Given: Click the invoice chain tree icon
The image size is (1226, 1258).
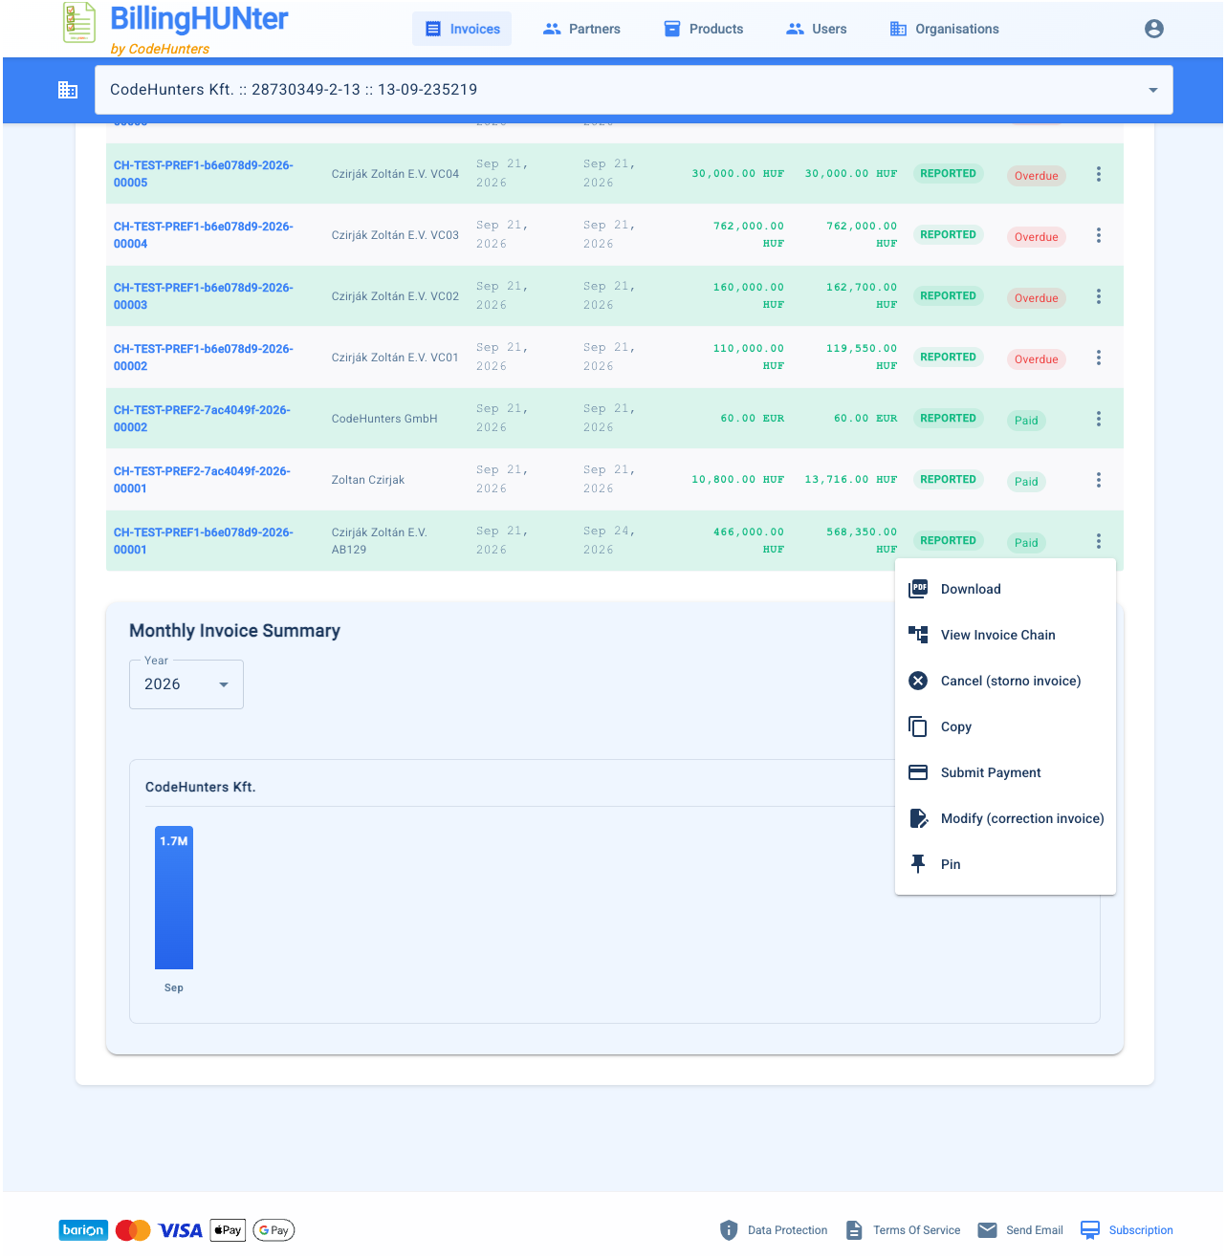Looking at the screenshot, I should [918, 635].
